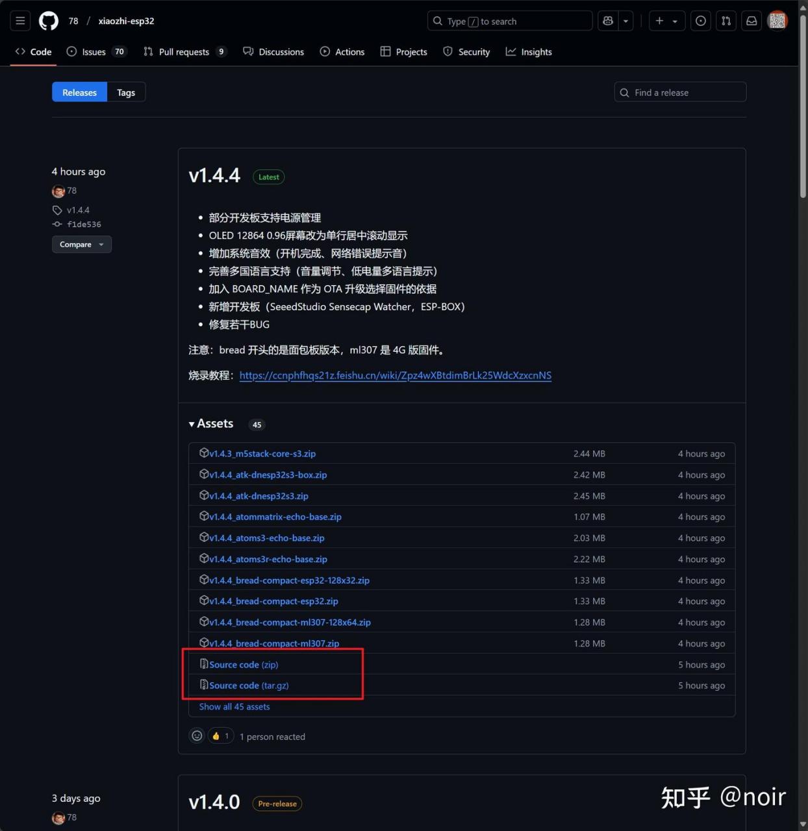Screen dimensions: 808x831
Task: Download v1.4.4_atk-dnesp32s3-box.zip
Action: pyautogui.click(x=268, y=475)
